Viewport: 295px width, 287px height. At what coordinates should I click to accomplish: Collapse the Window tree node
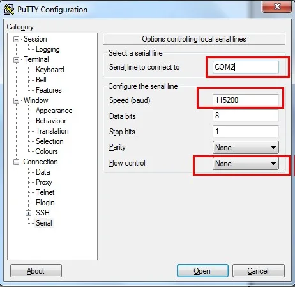pyautogui.click(x=16, y=100)
